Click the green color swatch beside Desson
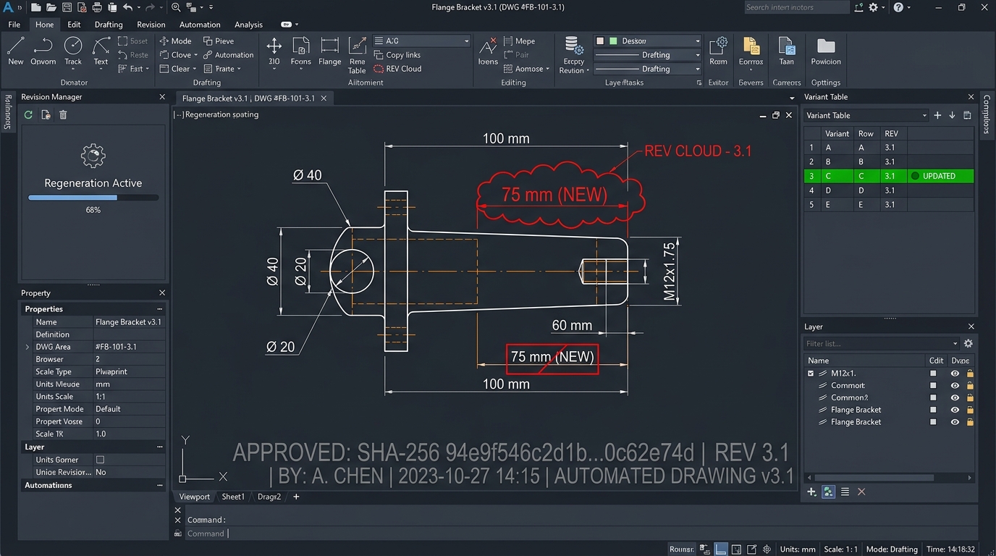Screen dimensions: 996x556 click(613, 41)
